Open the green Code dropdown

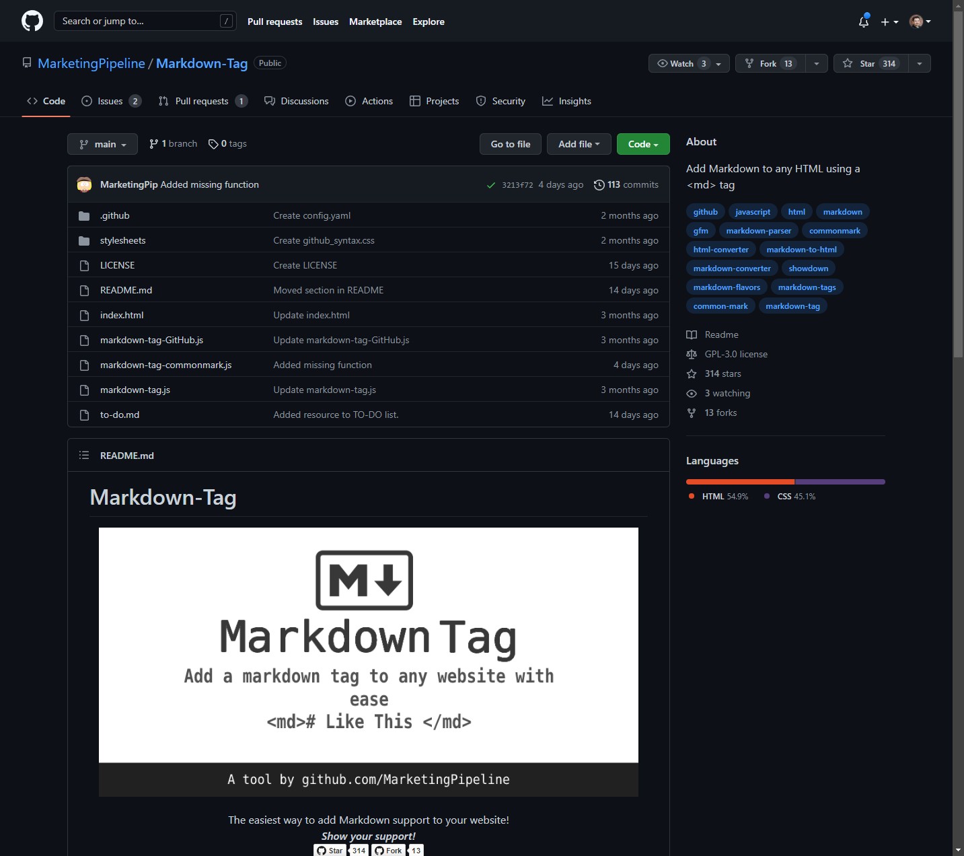coord(642,144)
